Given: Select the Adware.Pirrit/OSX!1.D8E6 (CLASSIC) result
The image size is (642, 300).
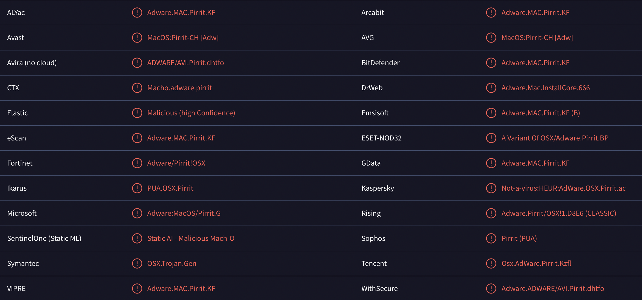Looking at the screenshot, I should point(559,213).
